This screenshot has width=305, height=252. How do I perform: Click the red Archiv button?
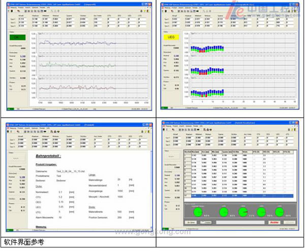(274, 222)
